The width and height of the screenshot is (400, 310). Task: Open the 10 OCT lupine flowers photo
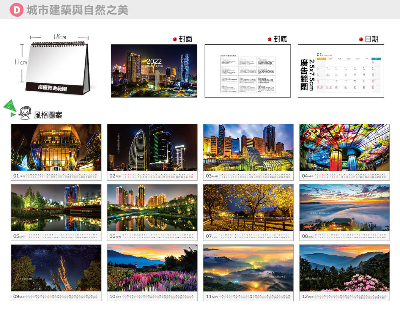152,268
